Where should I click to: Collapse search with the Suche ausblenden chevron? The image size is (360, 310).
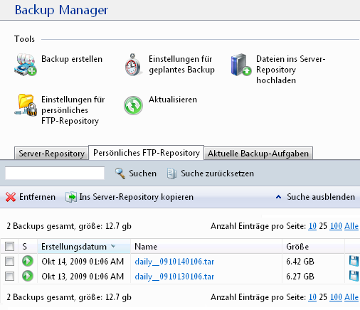point(279,197)
